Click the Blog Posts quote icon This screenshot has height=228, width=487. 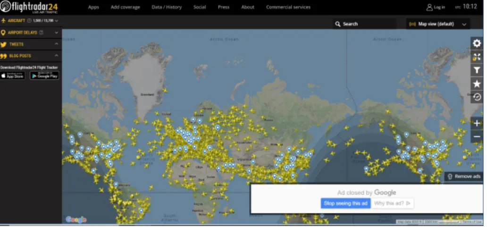click(x=3, y=56)
